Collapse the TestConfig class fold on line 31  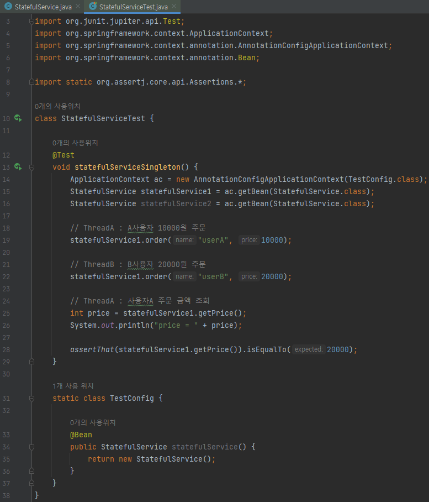[31, 398]
